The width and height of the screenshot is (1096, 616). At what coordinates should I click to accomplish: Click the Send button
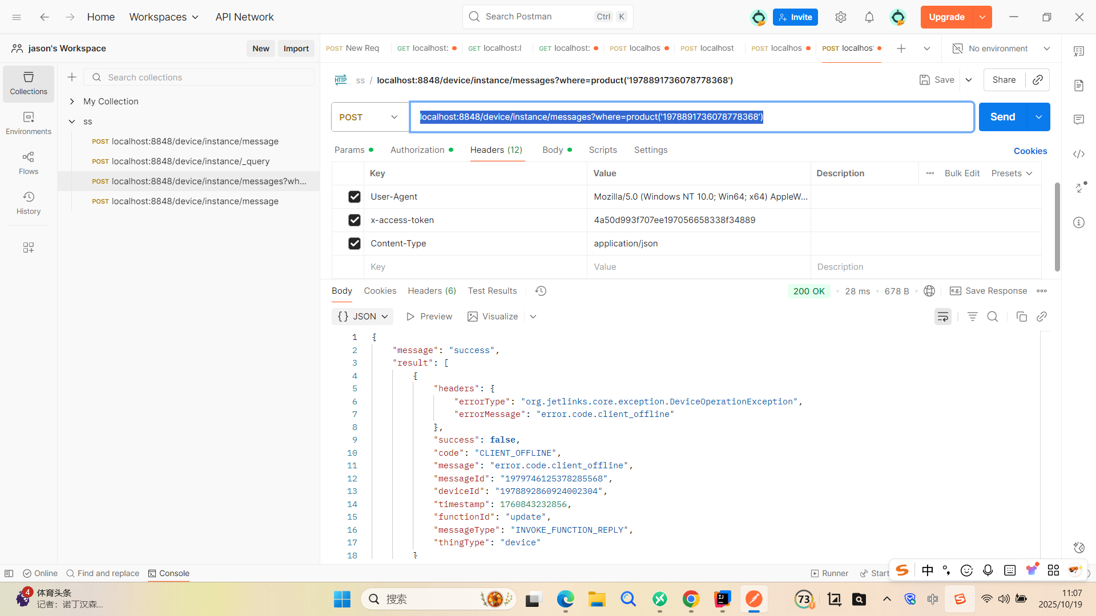[1002, 117]
